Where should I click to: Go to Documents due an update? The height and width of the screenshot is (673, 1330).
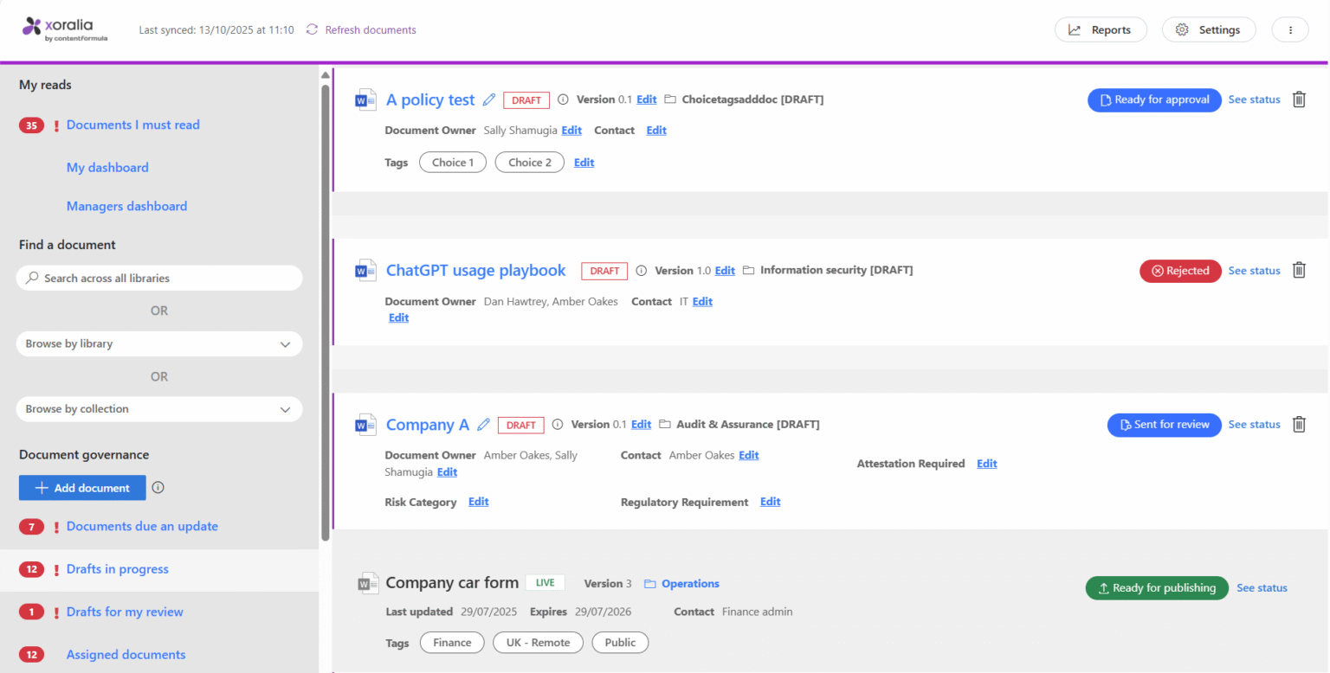pyautogui.click(x=142, y=526)
